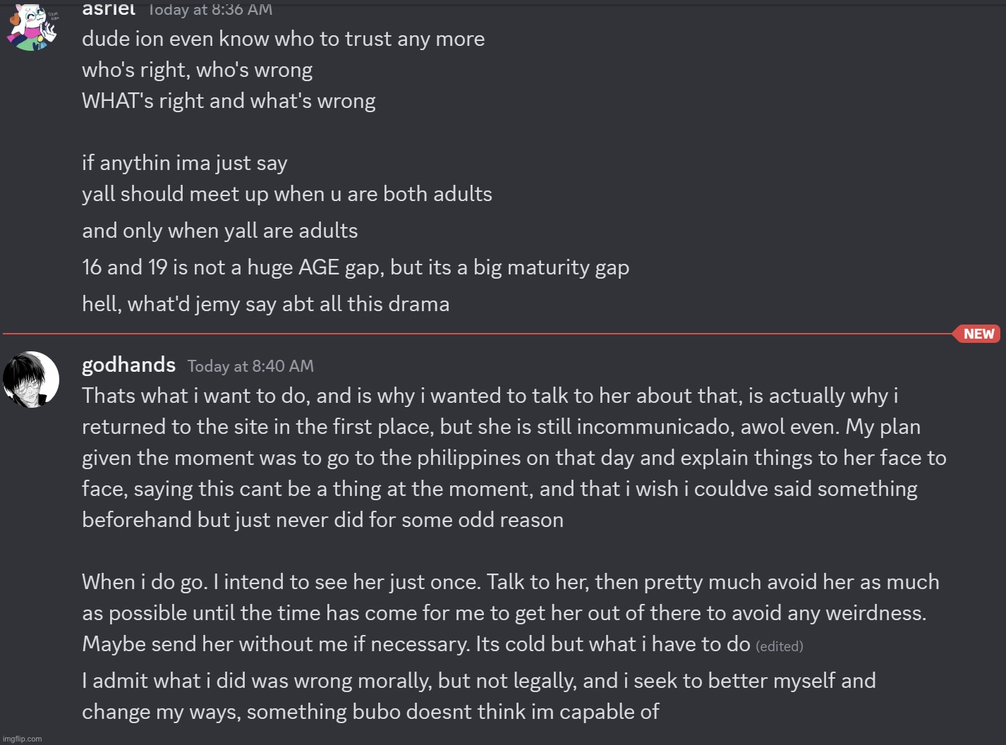
Task: Open asriel's profile via username
Action: pos(109,9)
